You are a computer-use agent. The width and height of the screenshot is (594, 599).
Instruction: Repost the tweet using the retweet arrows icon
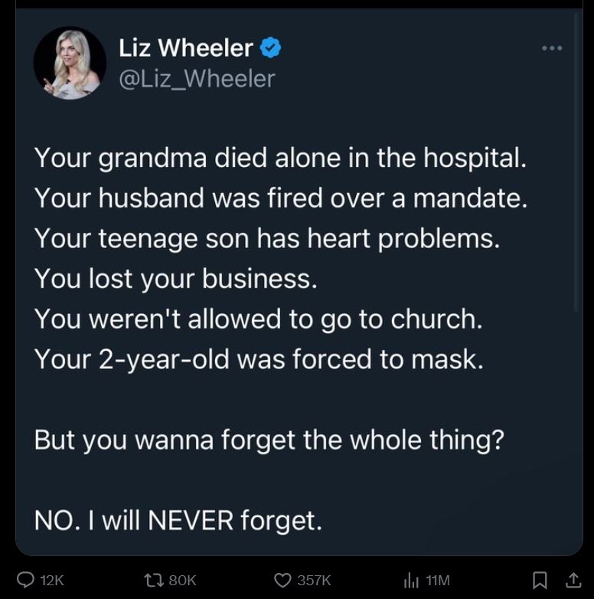pos(154,581)
